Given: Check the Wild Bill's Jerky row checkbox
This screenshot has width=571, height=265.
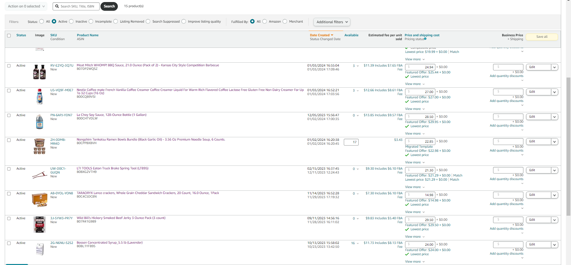Looking at the screenshot, I should click(9, 219).
